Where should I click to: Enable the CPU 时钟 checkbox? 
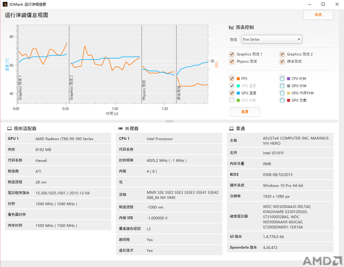coord(282,79)
